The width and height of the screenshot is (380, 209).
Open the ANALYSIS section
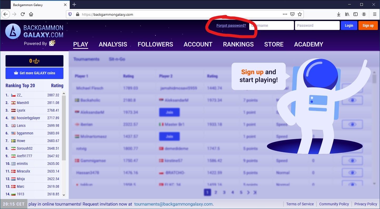pos(113,44)
